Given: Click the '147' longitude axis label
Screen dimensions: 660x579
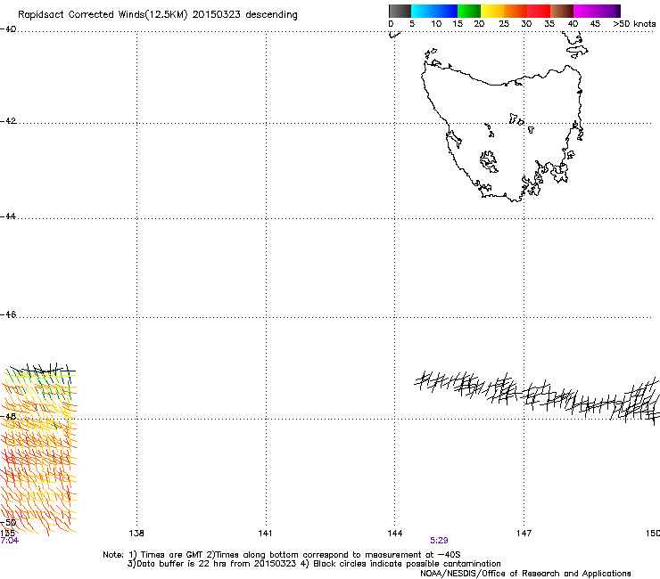Looking at the screenshot, I should click(x=524, y=534).
